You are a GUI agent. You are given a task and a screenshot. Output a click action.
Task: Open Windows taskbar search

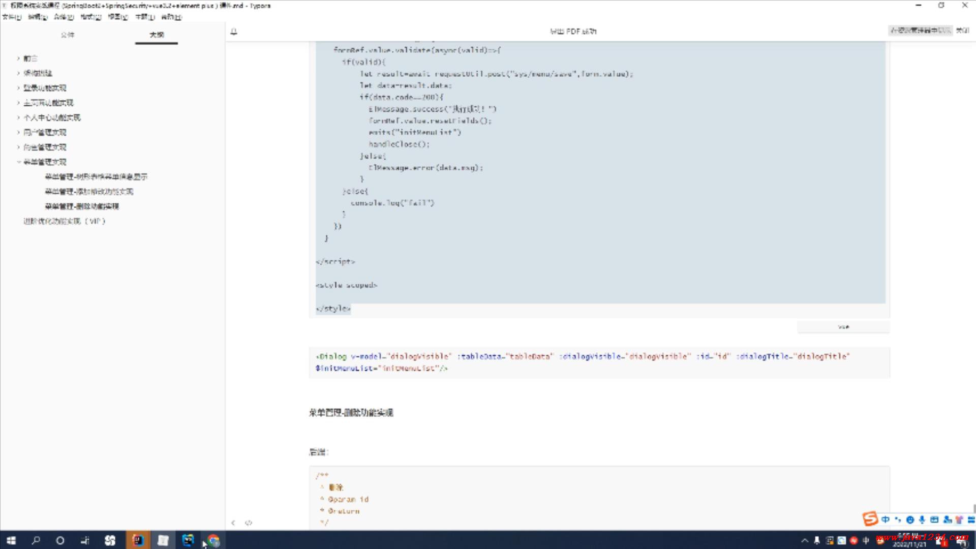pyautogui.click(x=36, y=540)
